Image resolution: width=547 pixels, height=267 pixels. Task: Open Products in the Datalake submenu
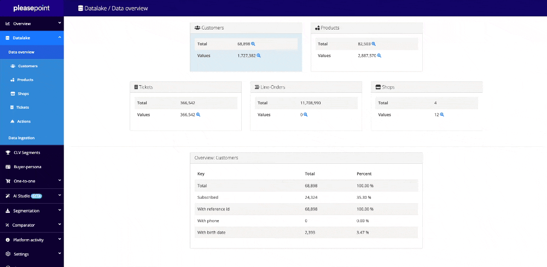coord(25,80)
